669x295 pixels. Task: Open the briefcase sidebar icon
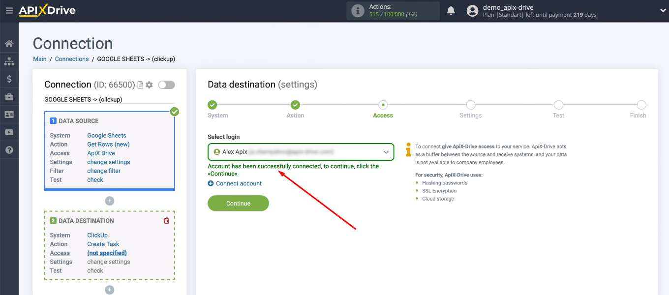pos(9,97)
